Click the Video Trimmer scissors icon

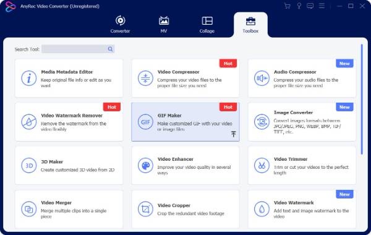tap(262, 165)
